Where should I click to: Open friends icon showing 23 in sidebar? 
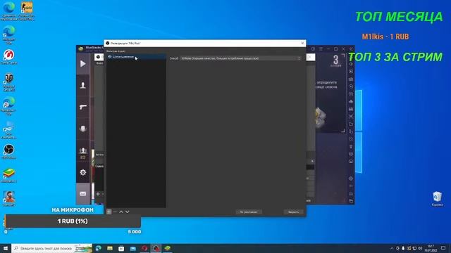[x=83, y=153]
